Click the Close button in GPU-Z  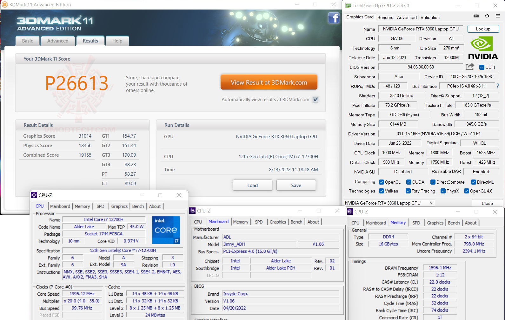pos(487,203)
